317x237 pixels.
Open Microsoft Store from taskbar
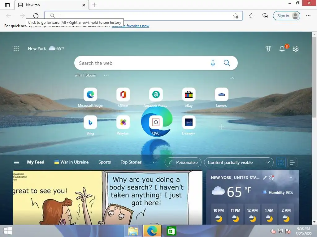coord(171,231)
